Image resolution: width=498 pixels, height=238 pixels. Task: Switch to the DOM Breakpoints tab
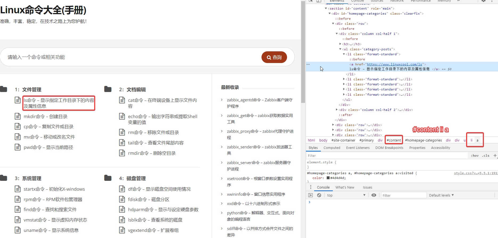389,148
